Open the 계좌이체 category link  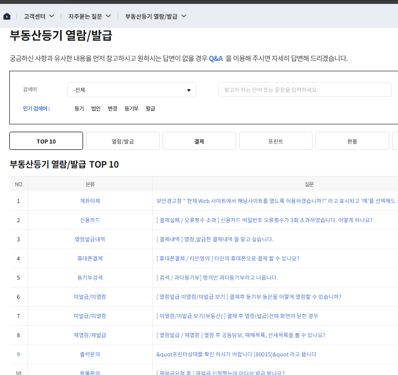pyautogui.click(x=90, y=201)
